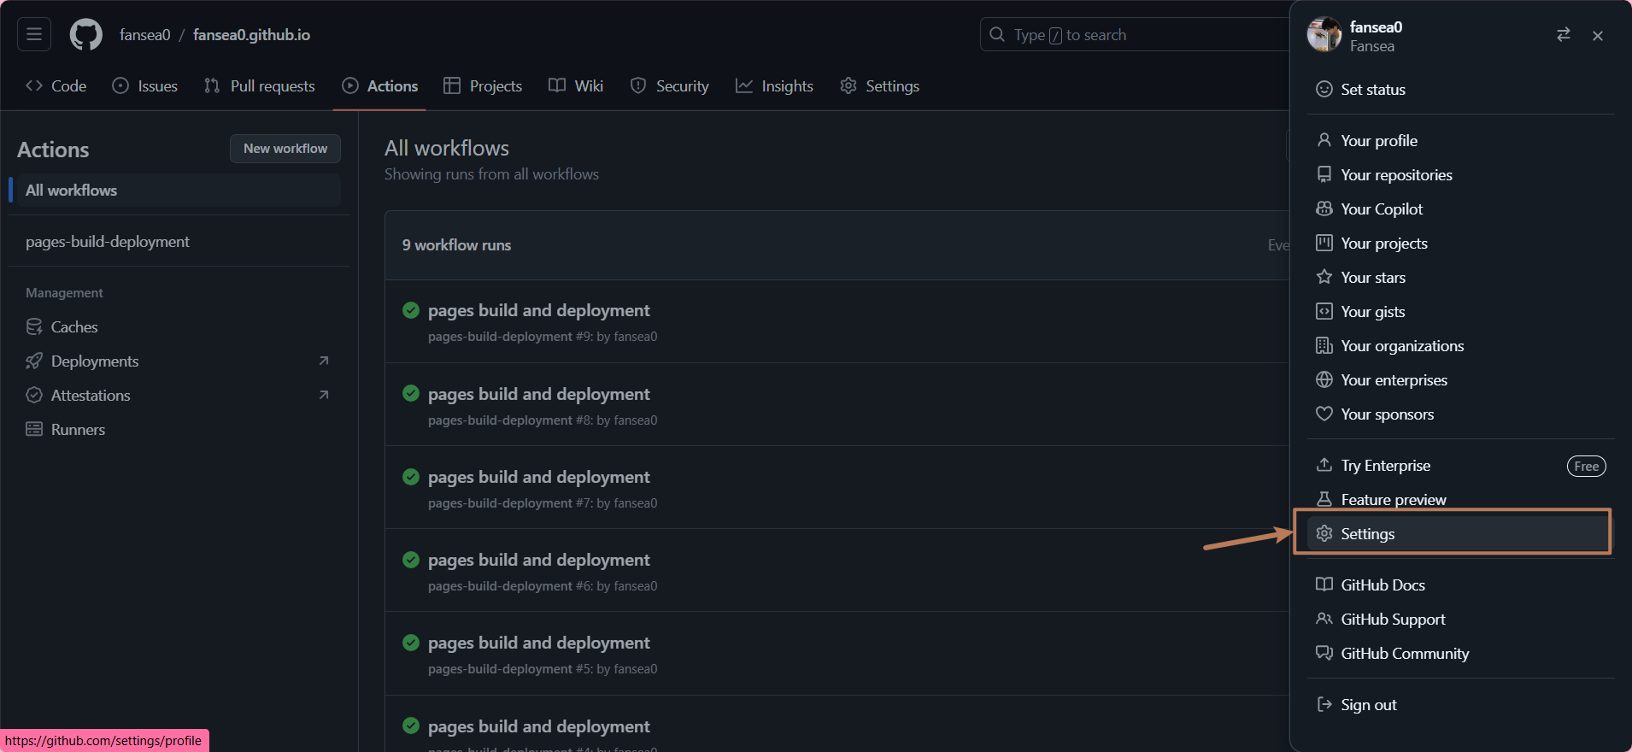1632x752 pixels.
Task: Click success checkmark for run #9
Action: (411, 310)
